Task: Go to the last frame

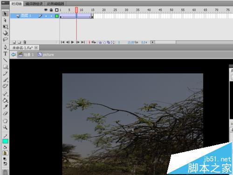Action: [x=83, y=42]
